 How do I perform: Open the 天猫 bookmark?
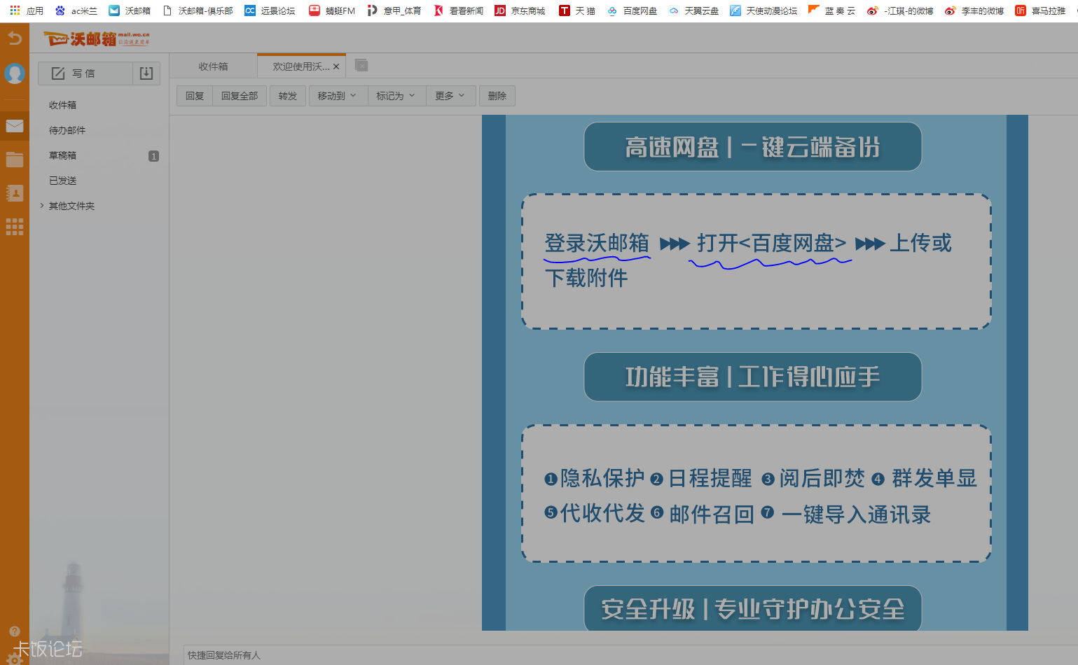click(577, 10)
